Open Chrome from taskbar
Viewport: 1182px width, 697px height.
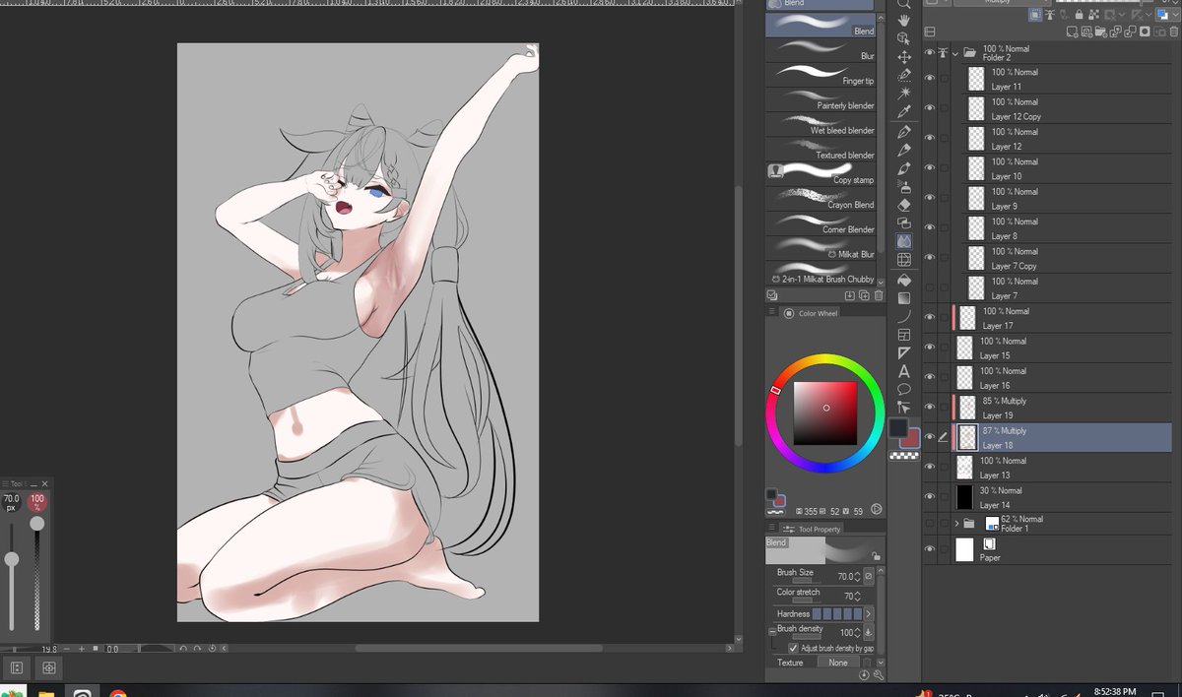tap(118, 693)
